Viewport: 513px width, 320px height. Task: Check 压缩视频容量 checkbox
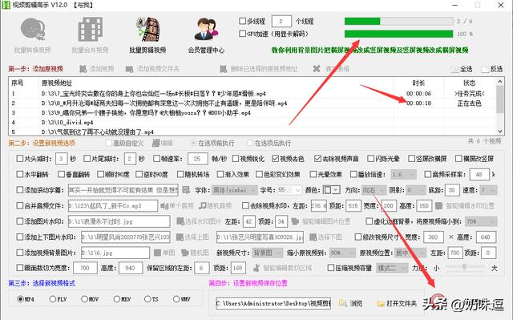(x=331, y=268)
